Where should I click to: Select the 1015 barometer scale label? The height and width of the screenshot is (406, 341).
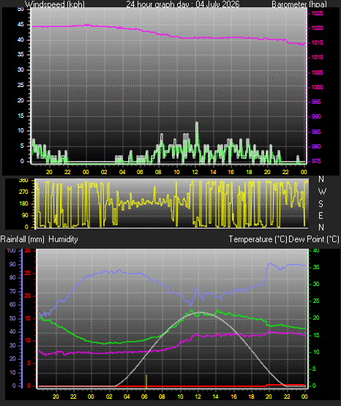[317, 42]
